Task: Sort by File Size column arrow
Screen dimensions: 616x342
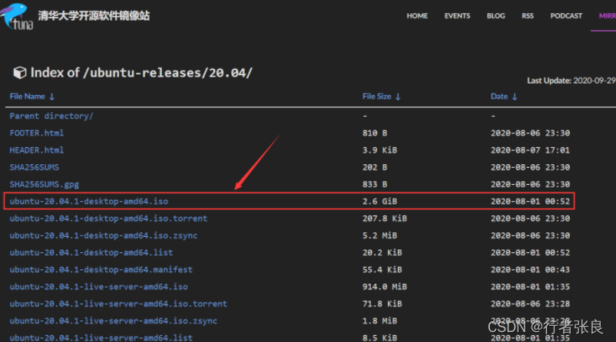Action: pyautogui.click(x=398, y=97)
